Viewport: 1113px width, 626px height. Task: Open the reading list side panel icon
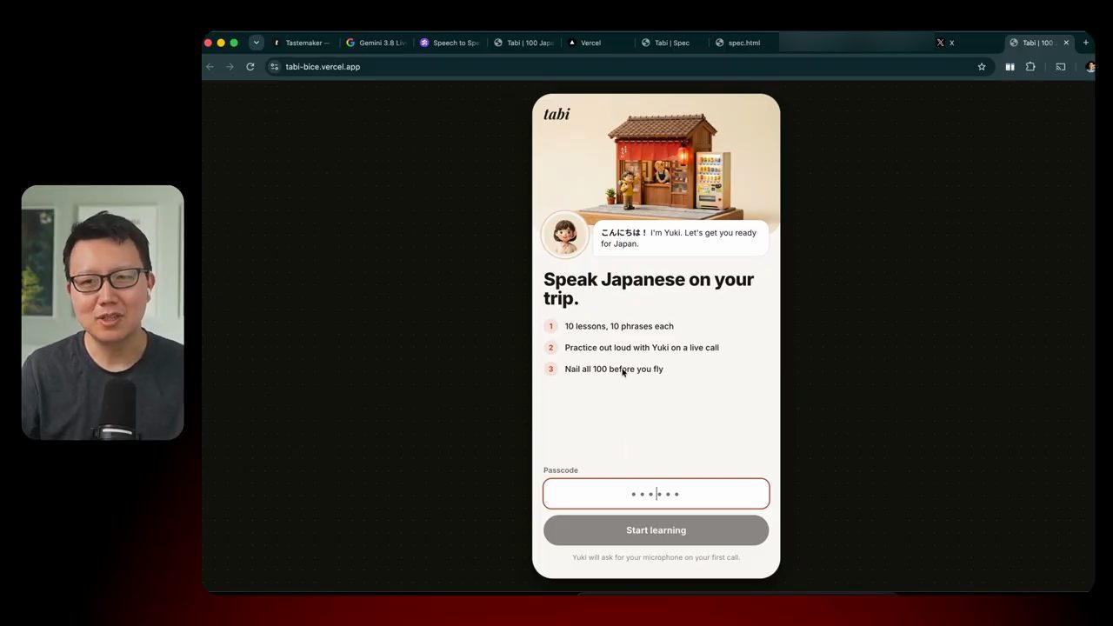point(1010,67)
